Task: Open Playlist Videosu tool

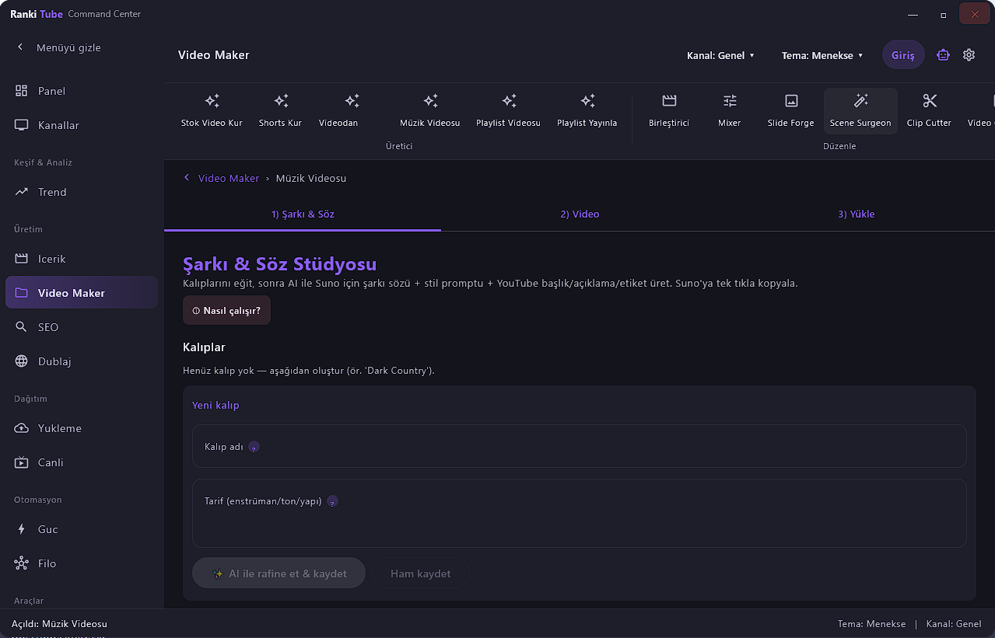Action: [x=509, y=111]
